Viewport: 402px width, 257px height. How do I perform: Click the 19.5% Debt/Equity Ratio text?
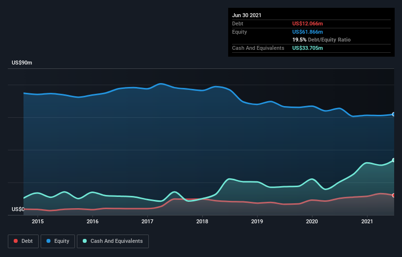[322, 40]
